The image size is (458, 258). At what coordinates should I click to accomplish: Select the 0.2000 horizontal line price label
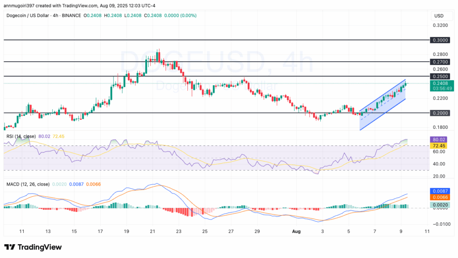[x=440, y=113]
